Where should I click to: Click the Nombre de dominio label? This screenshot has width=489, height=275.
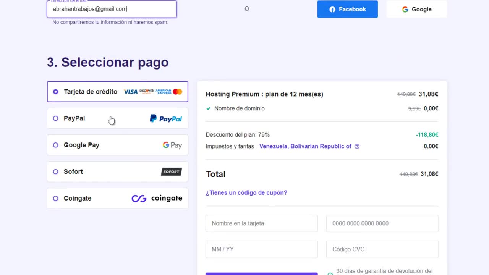pyautogui.click(x=240, y=108)
